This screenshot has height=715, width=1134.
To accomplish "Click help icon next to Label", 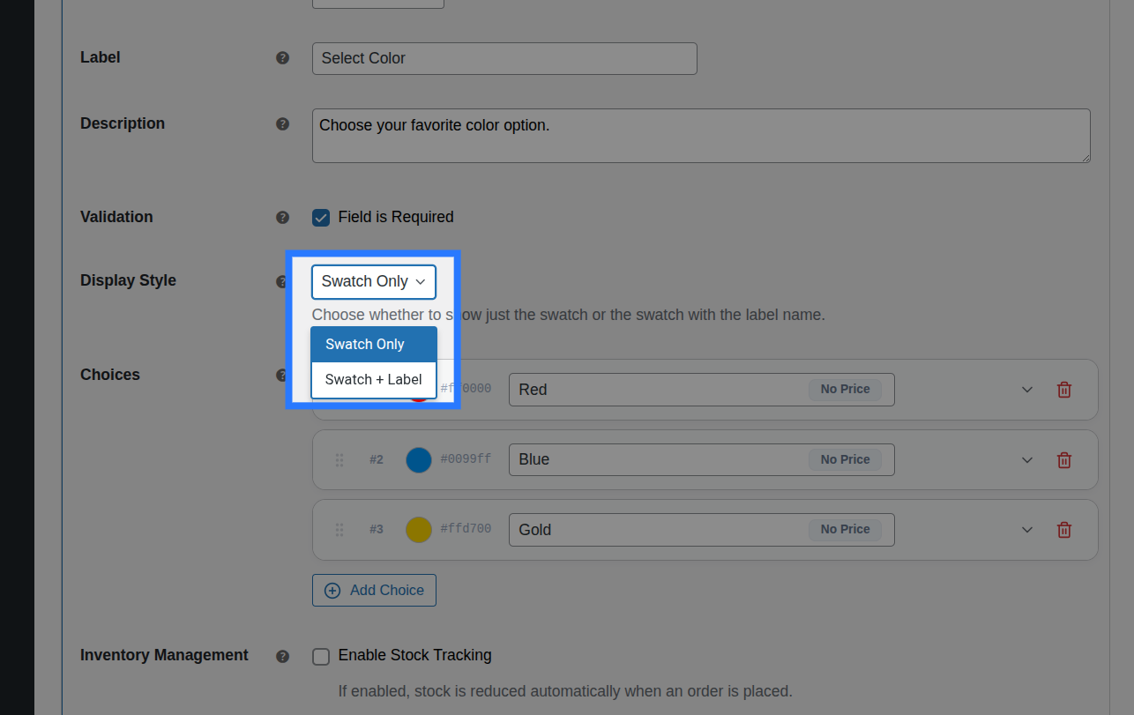I will (x=282, y=58).
